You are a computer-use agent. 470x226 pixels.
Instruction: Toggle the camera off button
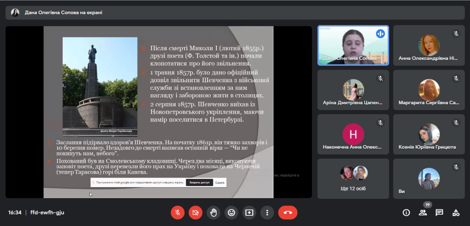click(x=196, y=212)
